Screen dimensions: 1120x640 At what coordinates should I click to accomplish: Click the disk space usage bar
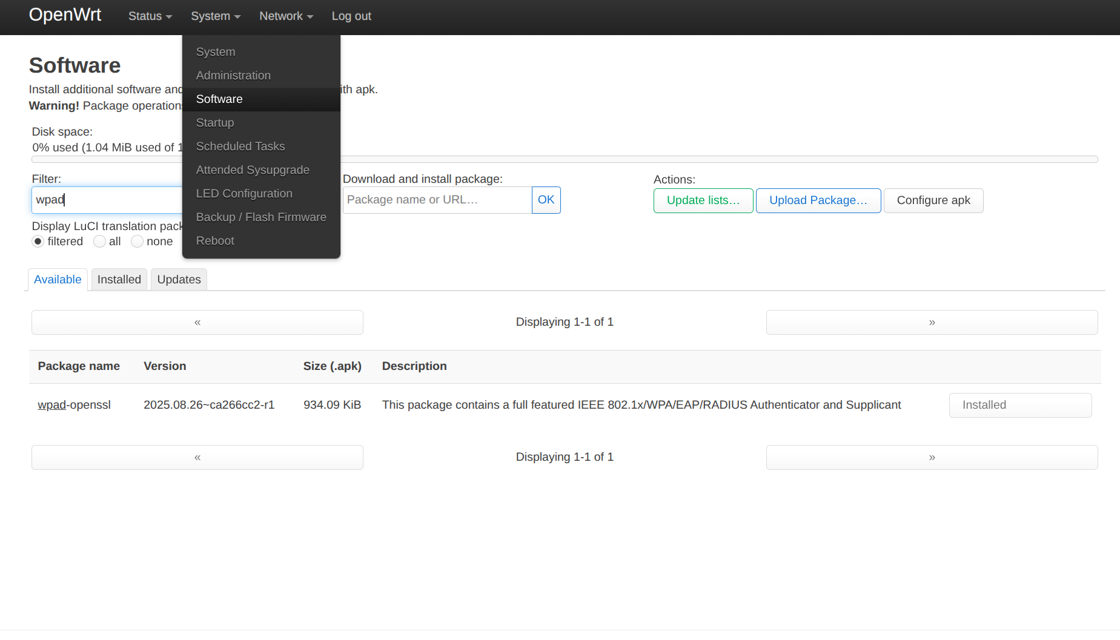[565, 160]
